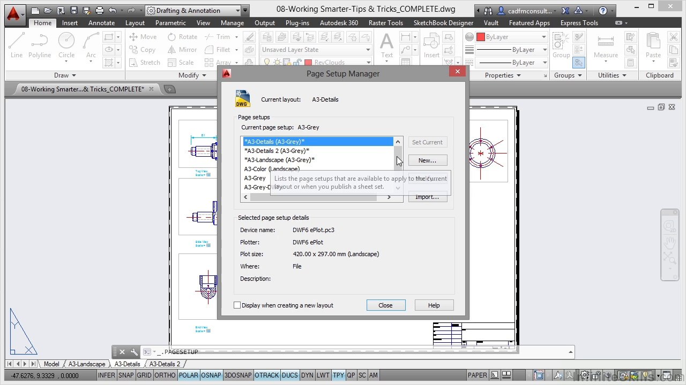Select the Fillet tool
Viewport: 686px width, 385px height.
[218, 50]
